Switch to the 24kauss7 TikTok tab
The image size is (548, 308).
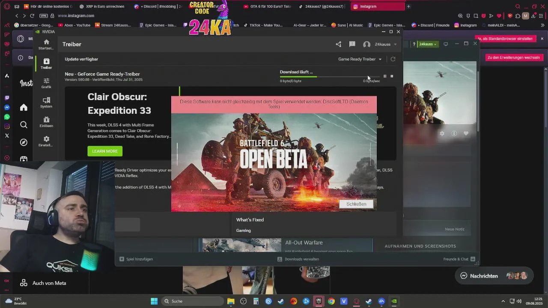pos(322,6)
